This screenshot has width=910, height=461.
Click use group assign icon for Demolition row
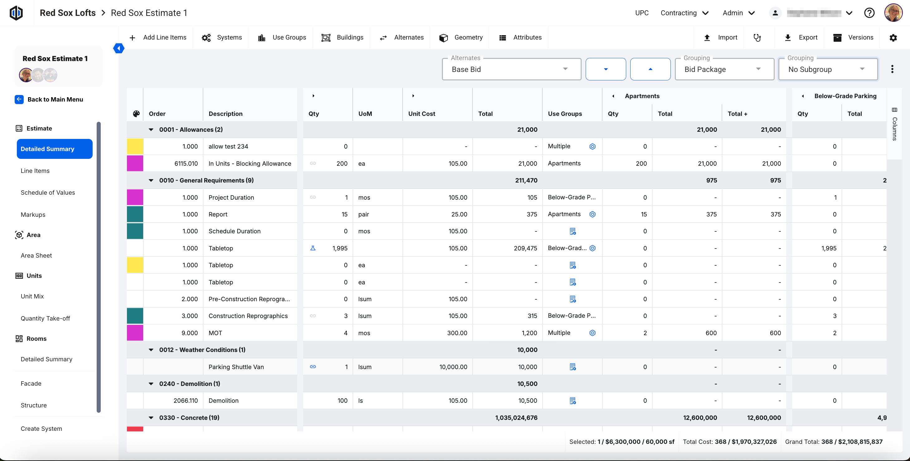pos(572,401)
